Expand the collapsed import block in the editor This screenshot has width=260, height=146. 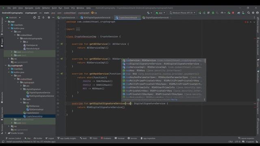tap(78, 29)
